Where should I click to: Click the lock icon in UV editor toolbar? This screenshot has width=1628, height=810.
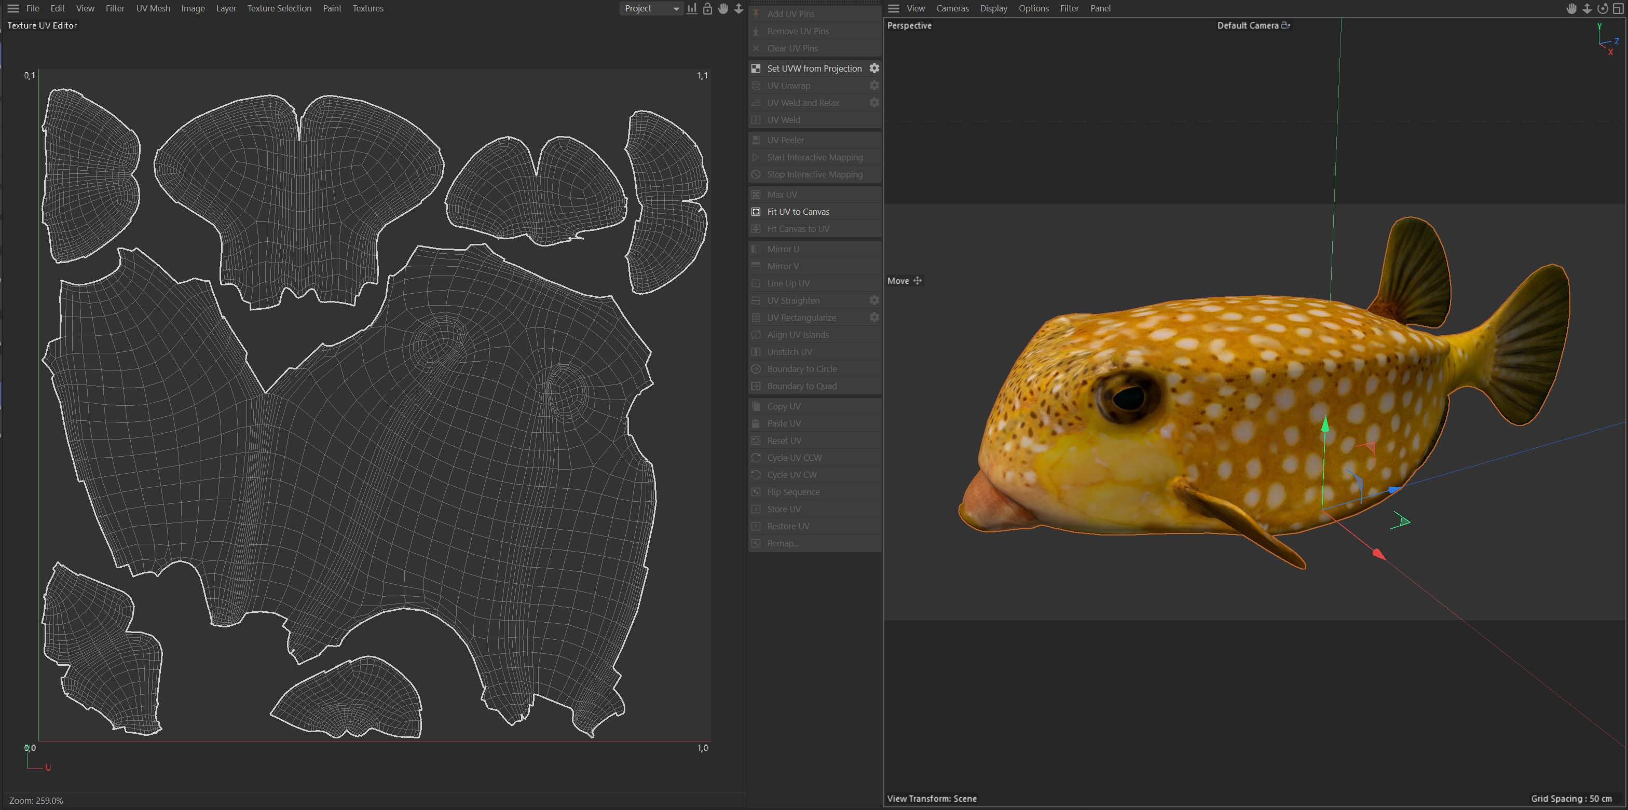[x=707, y=8]
